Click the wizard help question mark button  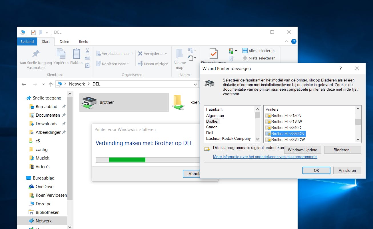coord(340,68)
